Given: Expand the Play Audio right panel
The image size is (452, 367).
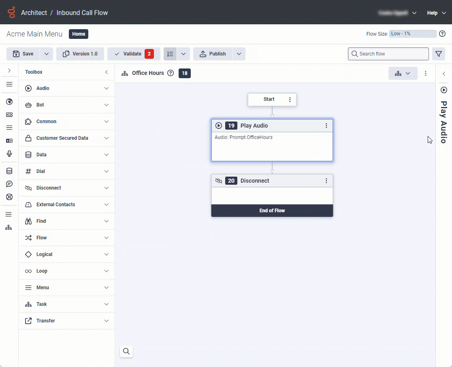Looking at the screenshot, I should click(x=444, y=74).
